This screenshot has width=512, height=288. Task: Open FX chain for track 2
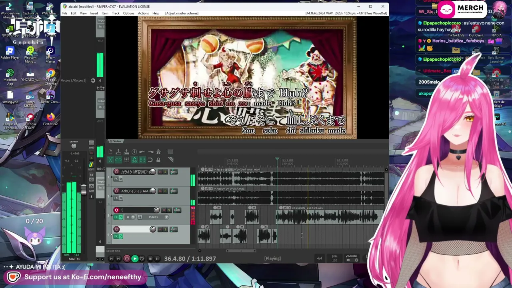(116, 198)
